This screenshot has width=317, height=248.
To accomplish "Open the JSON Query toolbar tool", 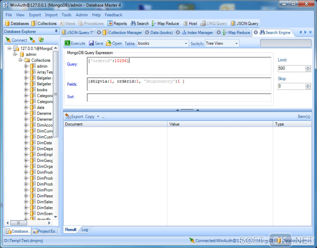I will point(244,23).
